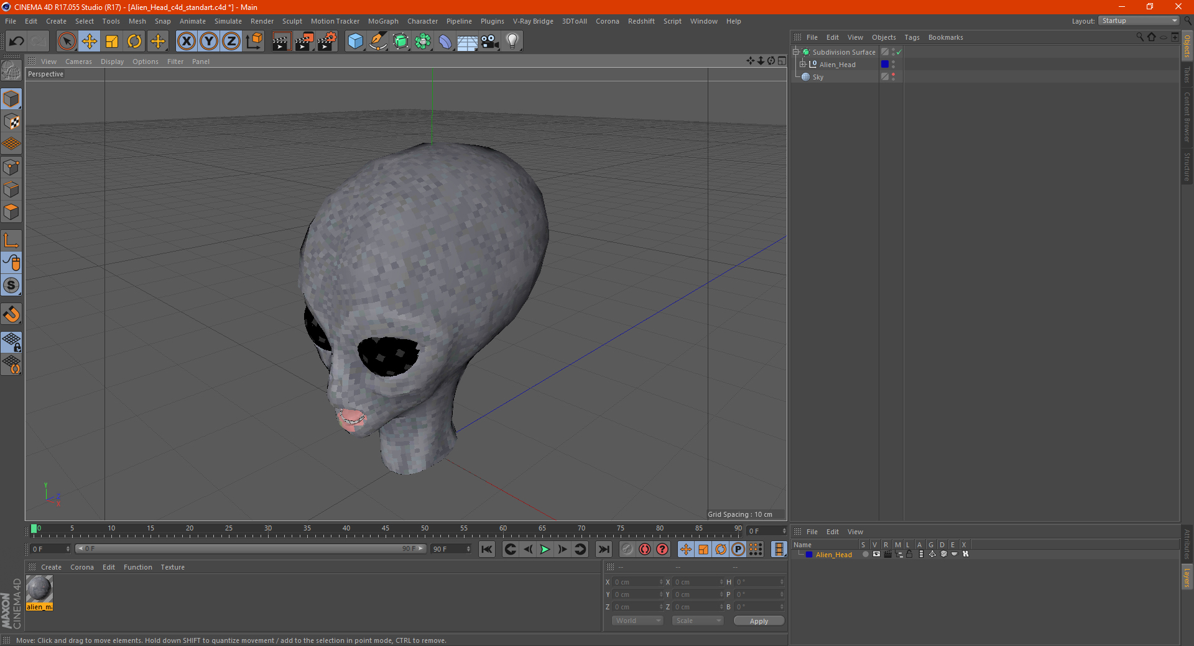Toggle Alien_Head visibility dots
1194x646 pixels.
894,64
